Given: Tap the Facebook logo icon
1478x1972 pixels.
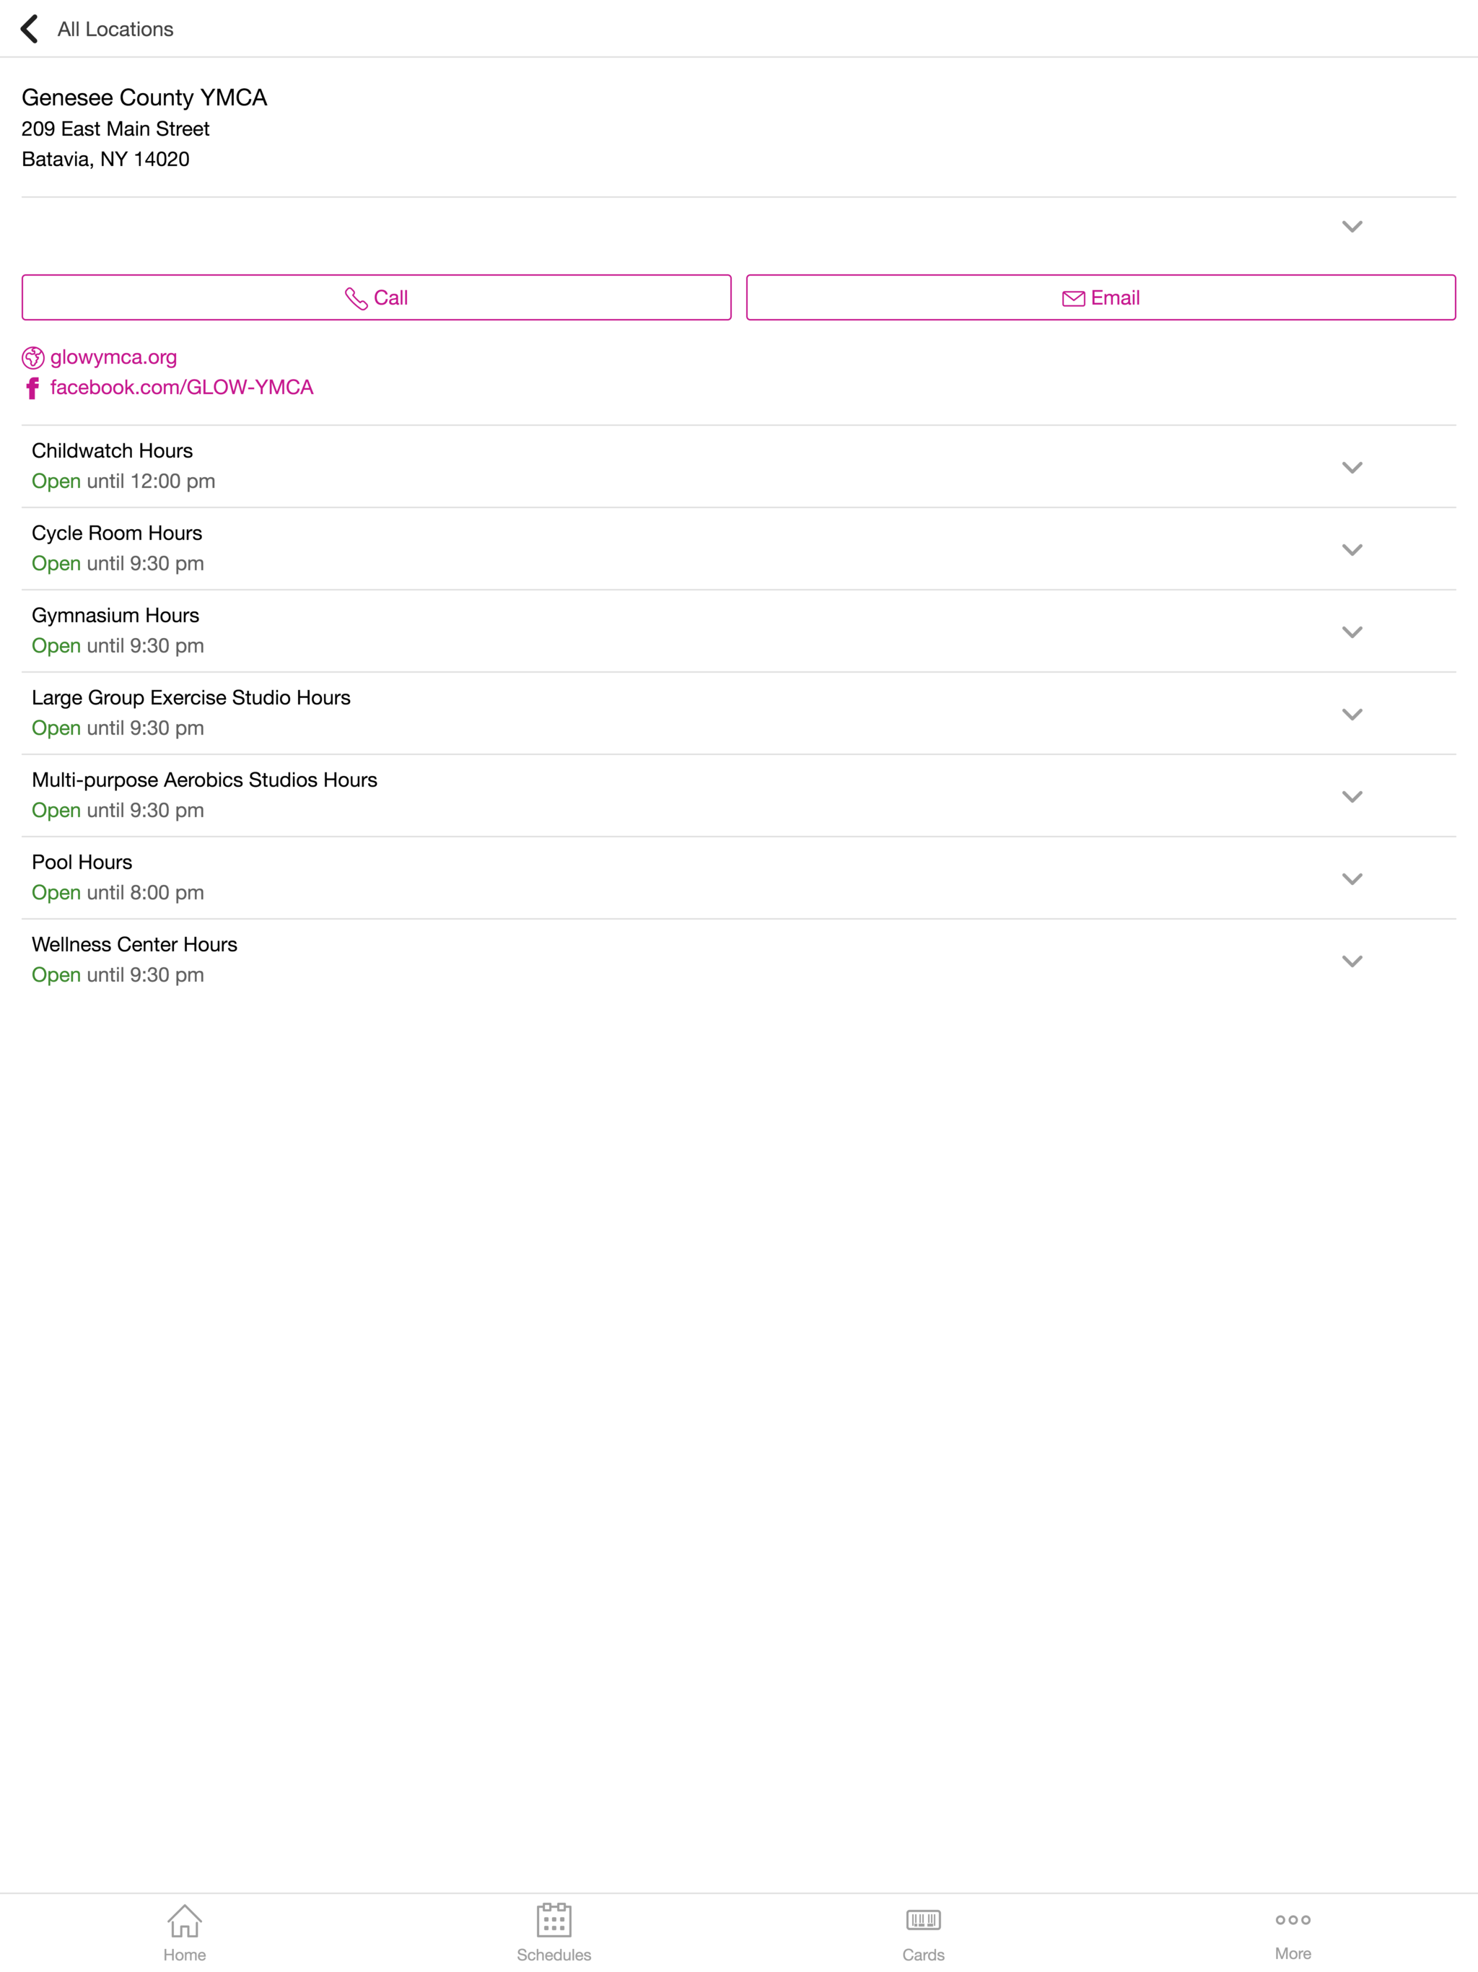Looking at the screenshot, I should 33,388.
